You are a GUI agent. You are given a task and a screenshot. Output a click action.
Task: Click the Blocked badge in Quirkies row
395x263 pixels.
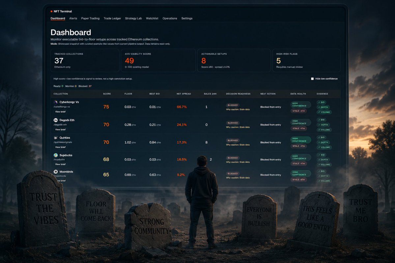pyautogui.click(x=233, y=141)
